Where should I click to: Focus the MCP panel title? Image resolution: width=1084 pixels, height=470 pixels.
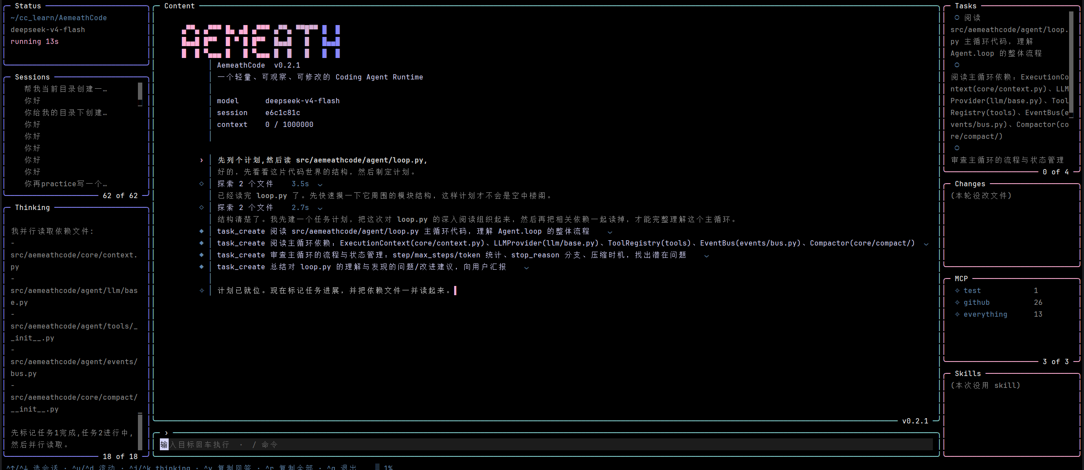point(961,279)
